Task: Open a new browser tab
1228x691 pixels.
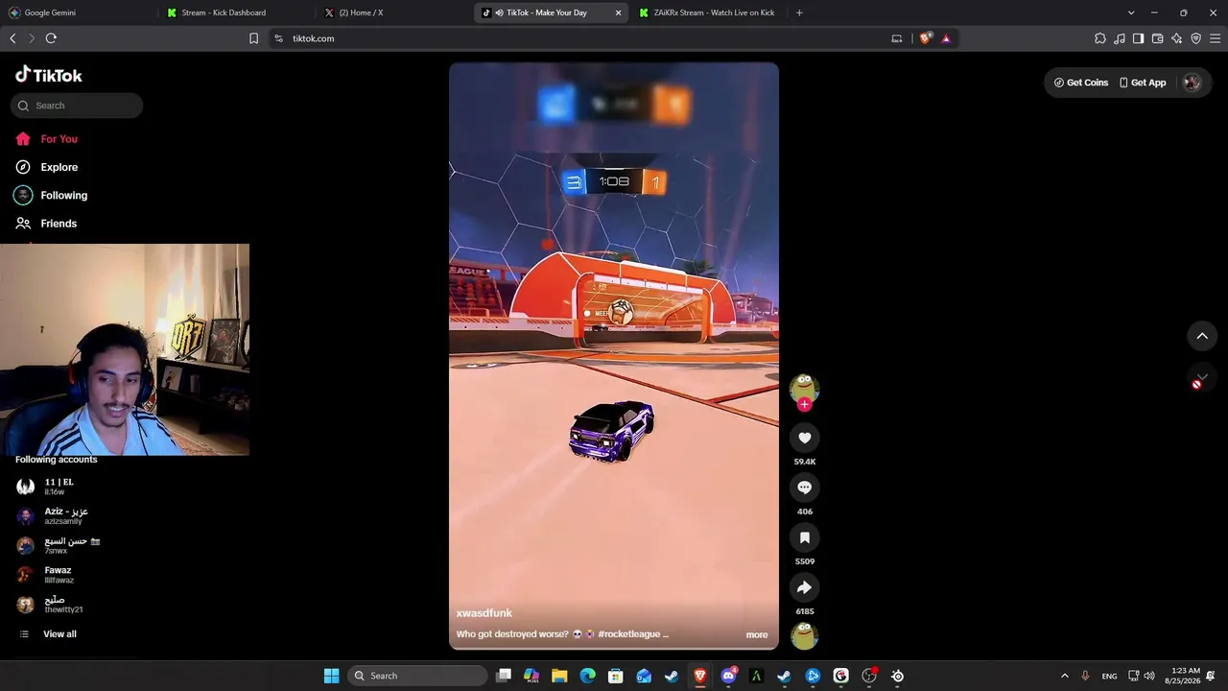Action: pos(799,12)
